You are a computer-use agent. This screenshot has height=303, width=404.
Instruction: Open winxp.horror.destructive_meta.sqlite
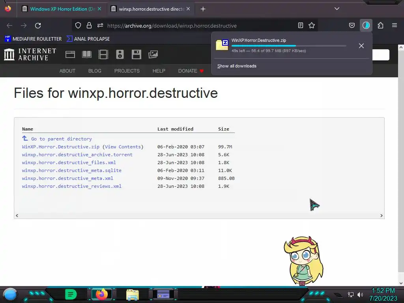coord(72,170)
